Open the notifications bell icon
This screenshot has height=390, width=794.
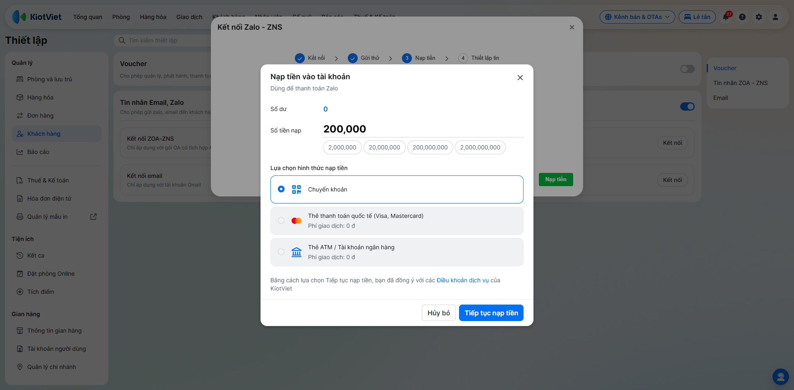click(726, 17)
